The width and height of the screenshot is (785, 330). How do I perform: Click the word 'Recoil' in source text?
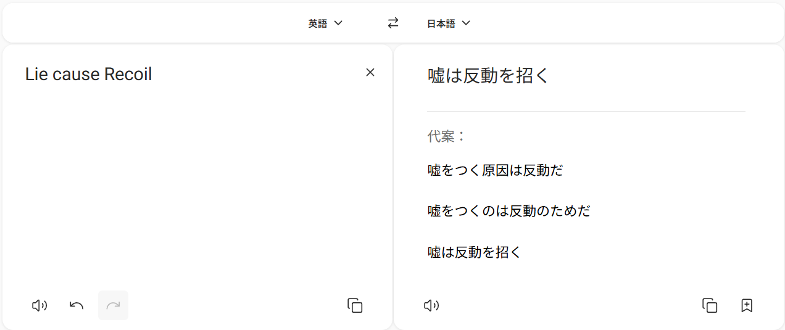[x=128, y=75]
